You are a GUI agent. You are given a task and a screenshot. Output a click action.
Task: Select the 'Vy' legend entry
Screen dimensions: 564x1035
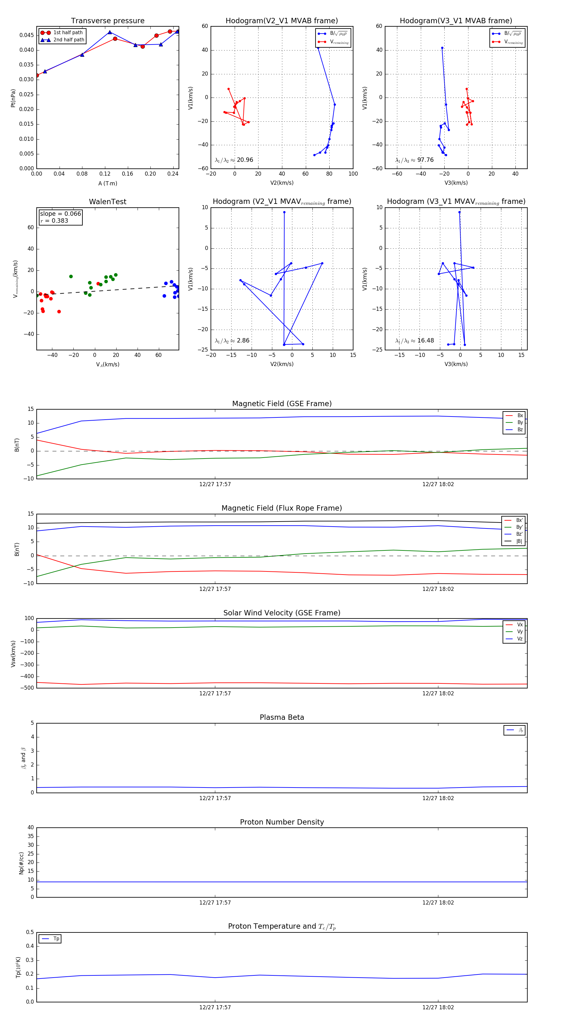514,632
